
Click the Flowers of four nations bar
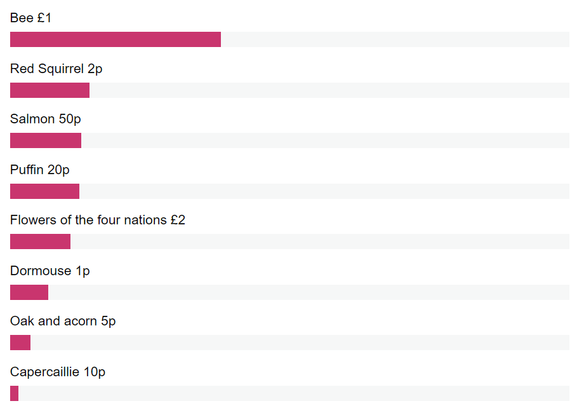(x=40, y=242)
